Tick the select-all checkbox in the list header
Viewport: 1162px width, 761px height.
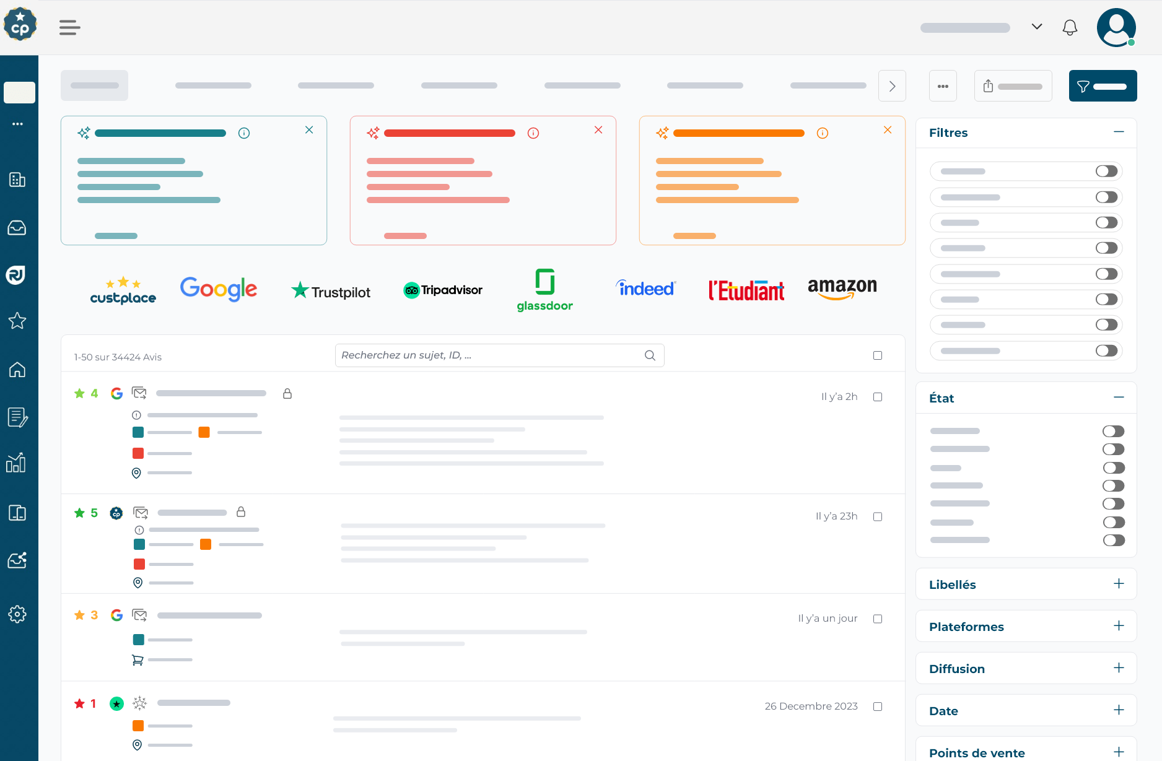coord(878,355)
